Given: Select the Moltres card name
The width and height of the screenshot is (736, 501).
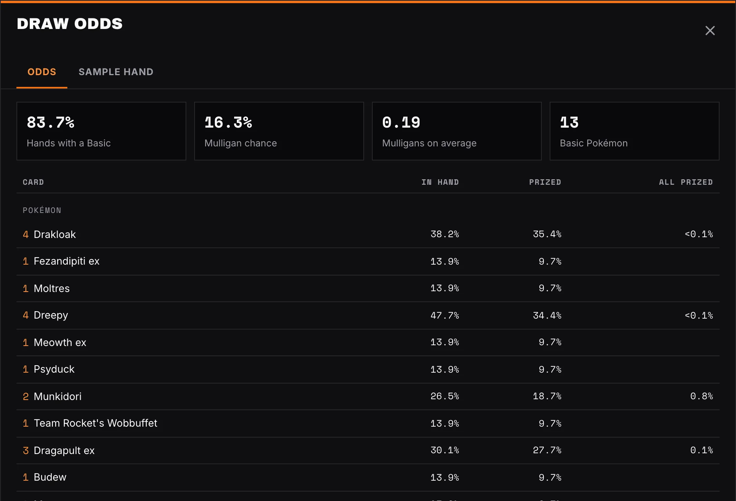Looking at the screenshot, I should [52, 288].
